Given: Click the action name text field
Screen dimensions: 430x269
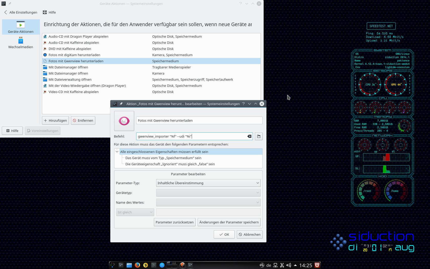Looking at the screenshot, I should [199, 120].
